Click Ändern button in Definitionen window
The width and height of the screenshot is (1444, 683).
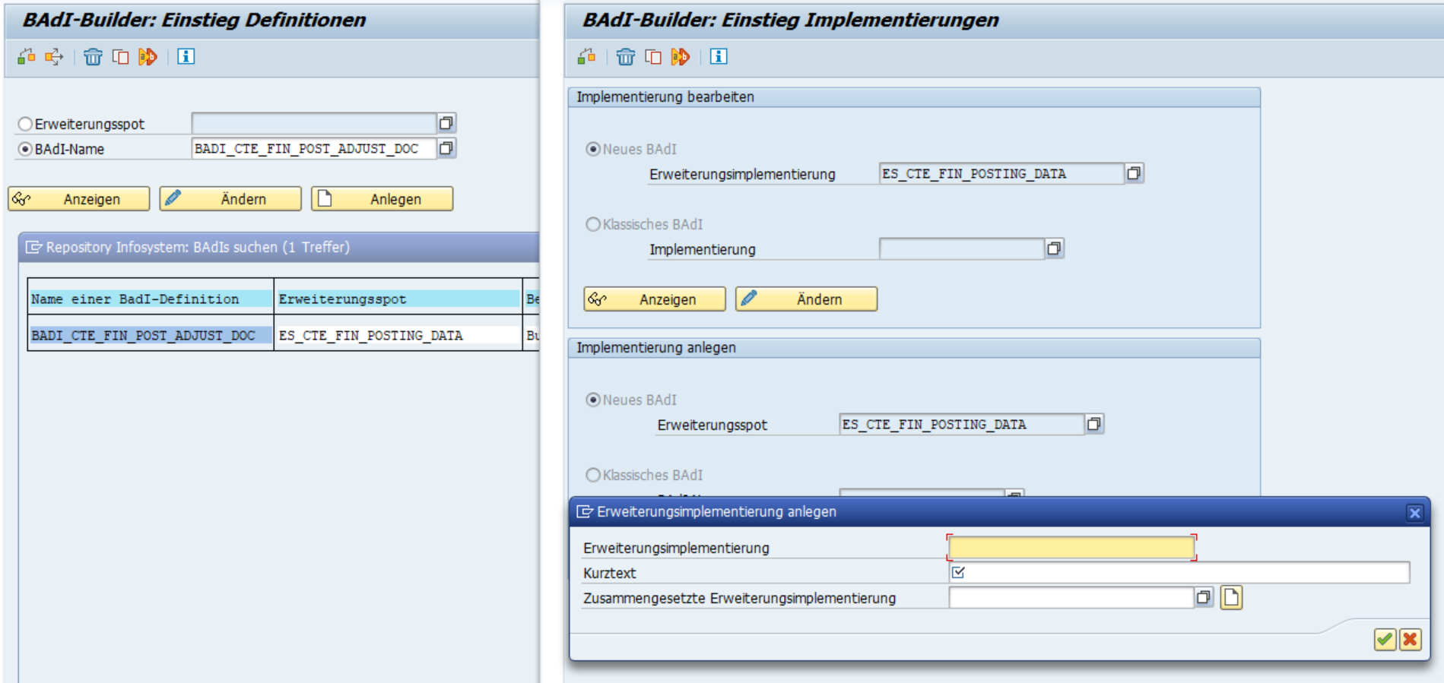click(230, 199)
